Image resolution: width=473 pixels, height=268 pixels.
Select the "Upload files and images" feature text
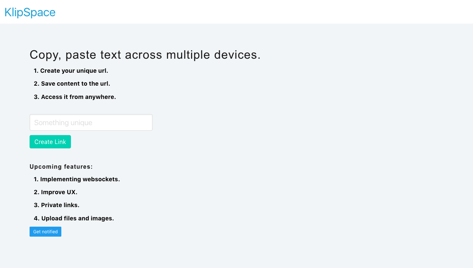click(x=78, y=219)
